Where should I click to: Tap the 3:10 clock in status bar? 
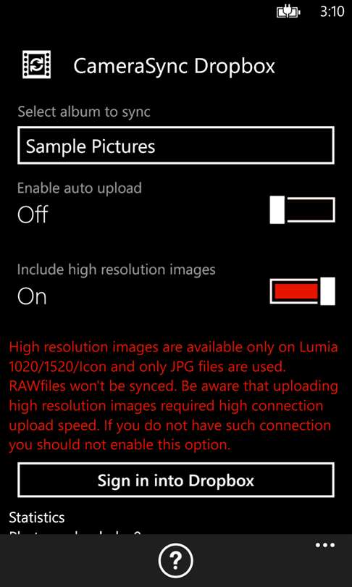coord(332,12)
